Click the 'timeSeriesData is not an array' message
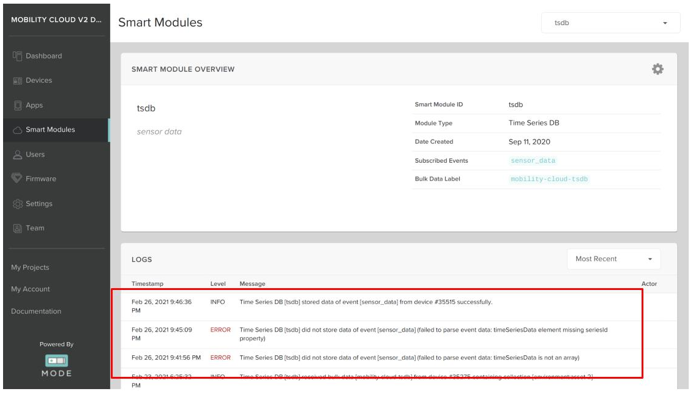 tap(410, 358)
